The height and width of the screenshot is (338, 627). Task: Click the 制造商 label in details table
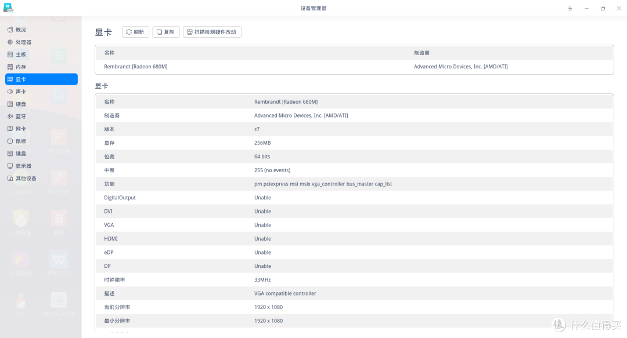pyautogui.click(x=112, y=115)
